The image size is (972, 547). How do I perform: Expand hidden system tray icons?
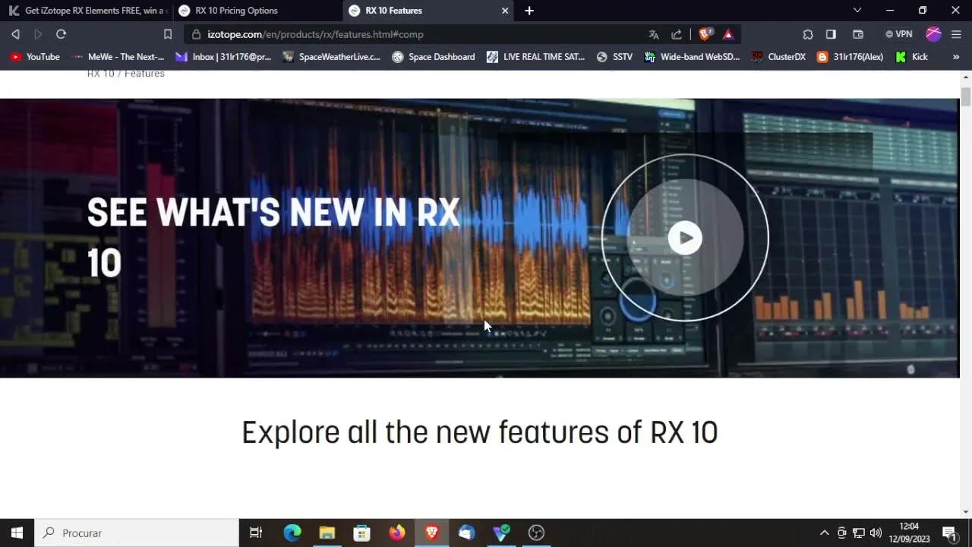pos(824,533)
